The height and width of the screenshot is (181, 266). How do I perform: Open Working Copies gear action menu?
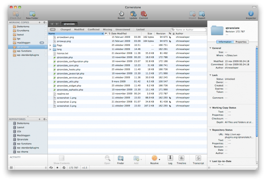tap(45, 23)
